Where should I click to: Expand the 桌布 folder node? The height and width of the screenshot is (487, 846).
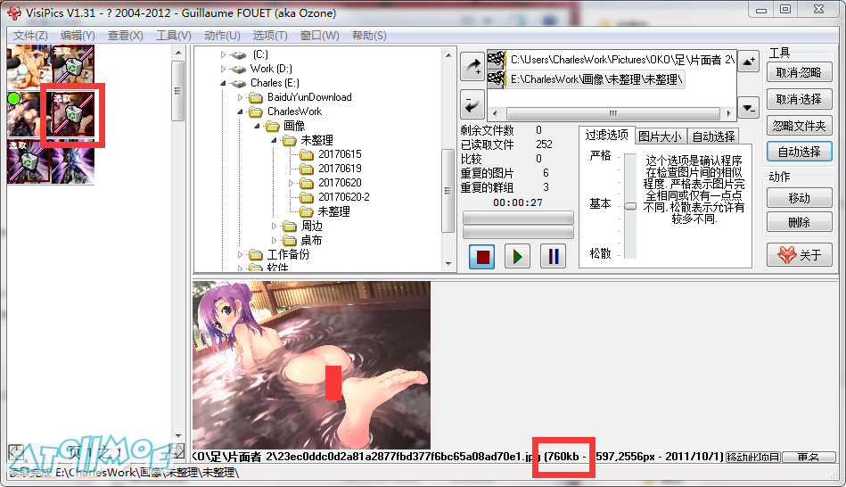tap(274, 240)
